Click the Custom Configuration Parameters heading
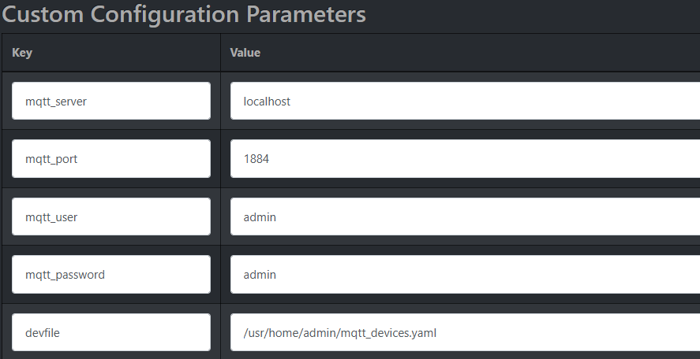Screen dimensions: 700x359 (x=184, y=14)
